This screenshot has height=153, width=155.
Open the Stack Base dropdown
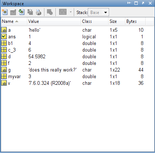(98, 12)
